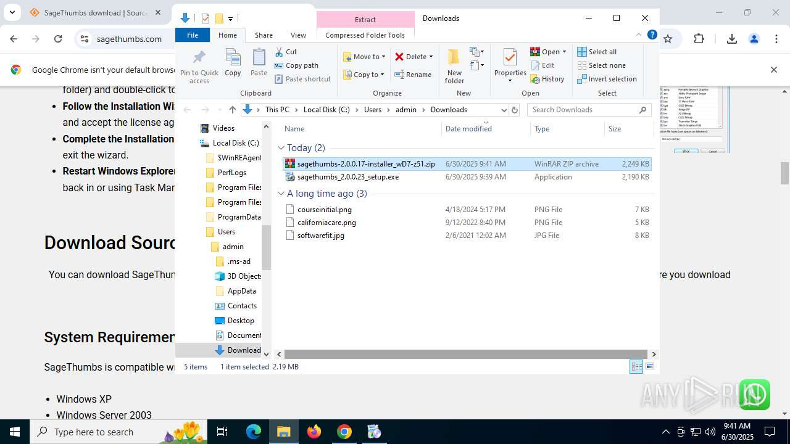Dismiss the Chrome default browser infobar
The width and height of the screenshot is (790, 444).
click(773, 70)
